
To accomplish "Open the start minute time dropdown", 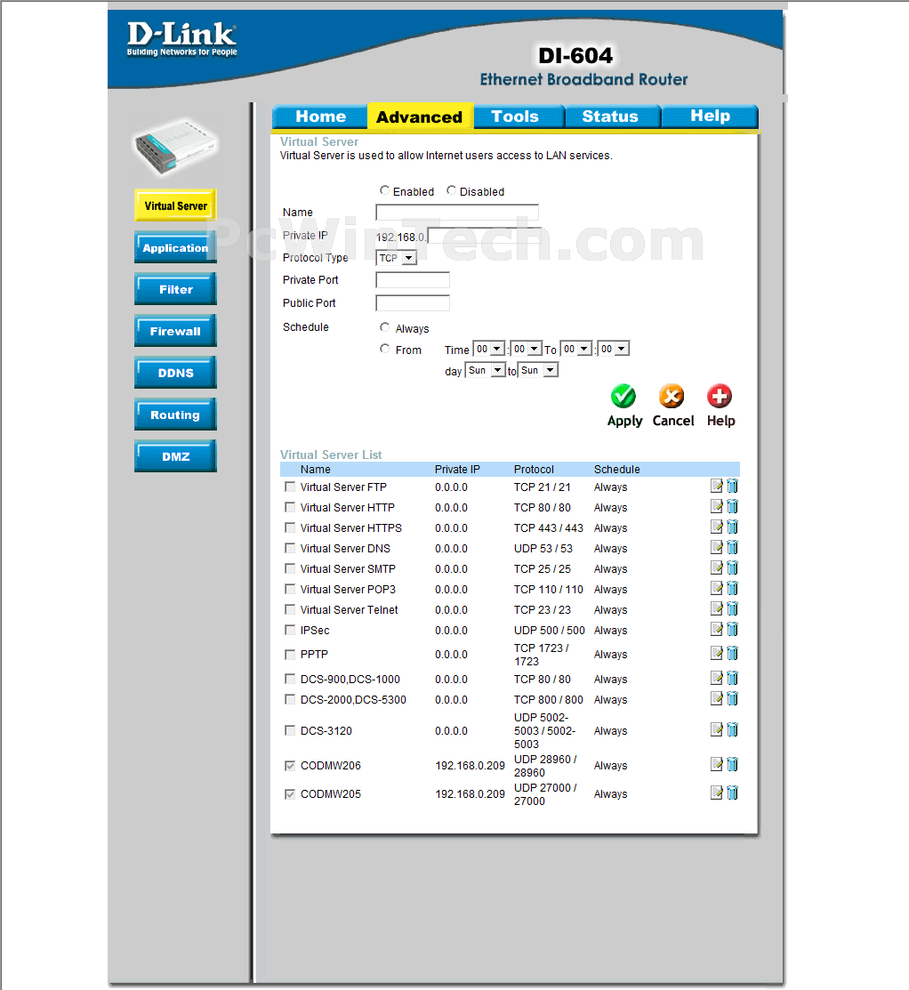I will coord(527,349).
